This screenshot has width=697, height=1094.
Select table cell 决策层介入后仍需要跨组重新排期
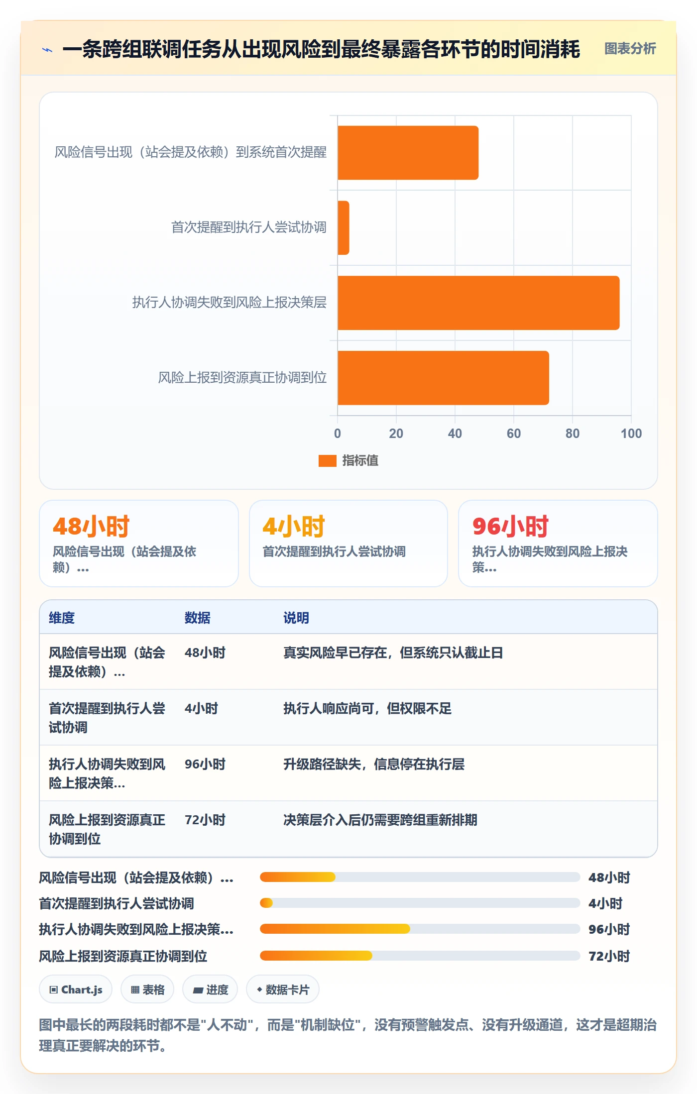(x=380, y=820)
